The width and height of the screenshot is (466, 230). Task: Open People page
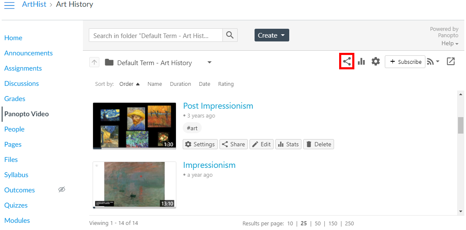(14, 129)
